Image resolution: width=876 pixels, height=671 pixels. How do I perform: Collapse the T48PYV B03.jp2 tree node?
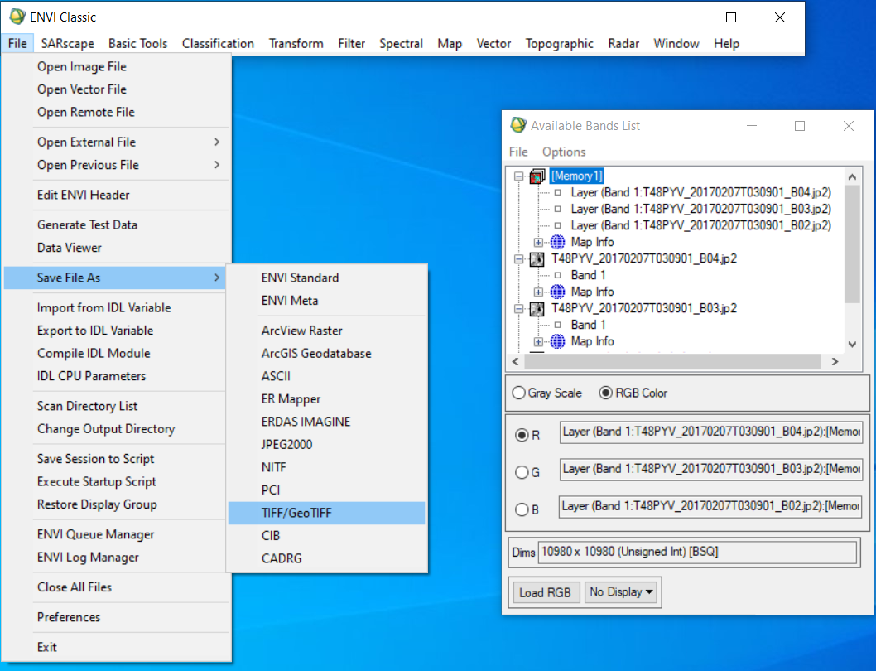(x=518, y=309)
